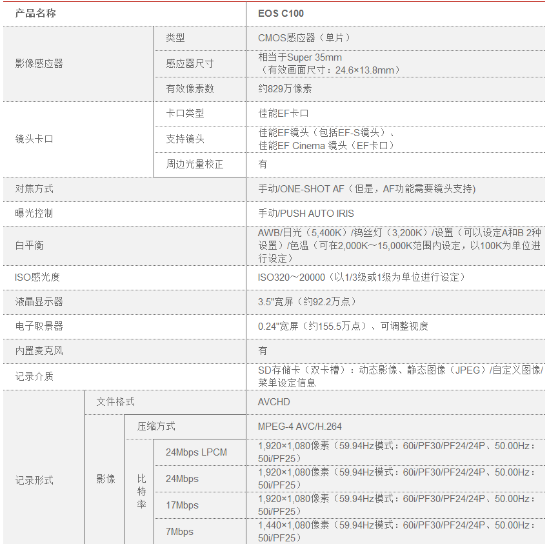Click the 7Mbps bitrate label
549x544 pixels.
[x=179, y=532]
